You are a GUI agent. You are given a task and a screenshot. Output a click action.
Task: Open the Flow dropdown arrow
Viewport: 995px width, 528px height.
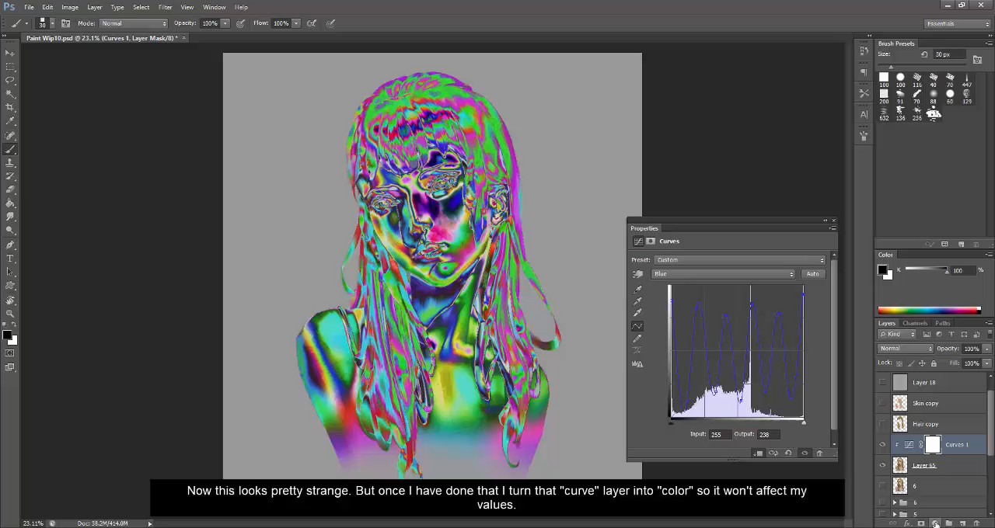[296, 23]
